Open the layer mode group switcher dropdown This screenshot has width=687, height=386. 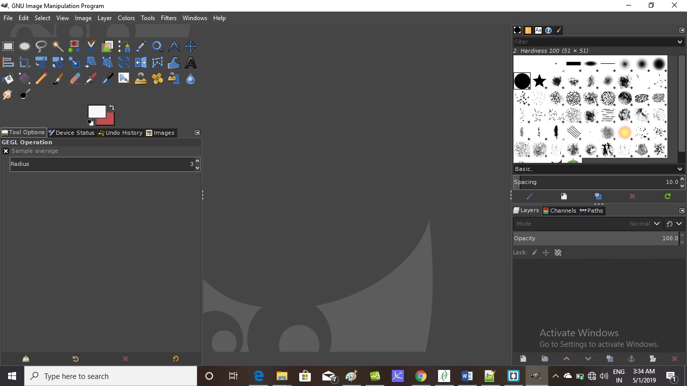(x=674, y=224)
